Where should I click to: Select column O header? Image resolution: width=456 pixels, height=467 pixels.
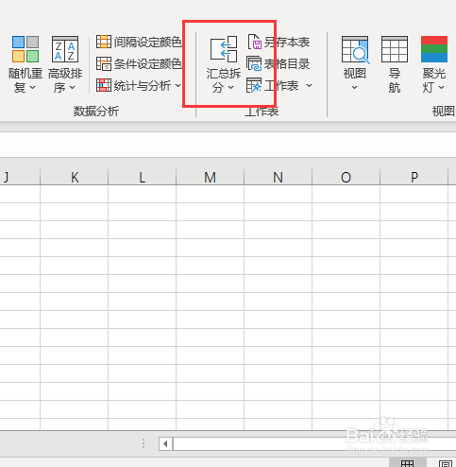click(346, 177)
